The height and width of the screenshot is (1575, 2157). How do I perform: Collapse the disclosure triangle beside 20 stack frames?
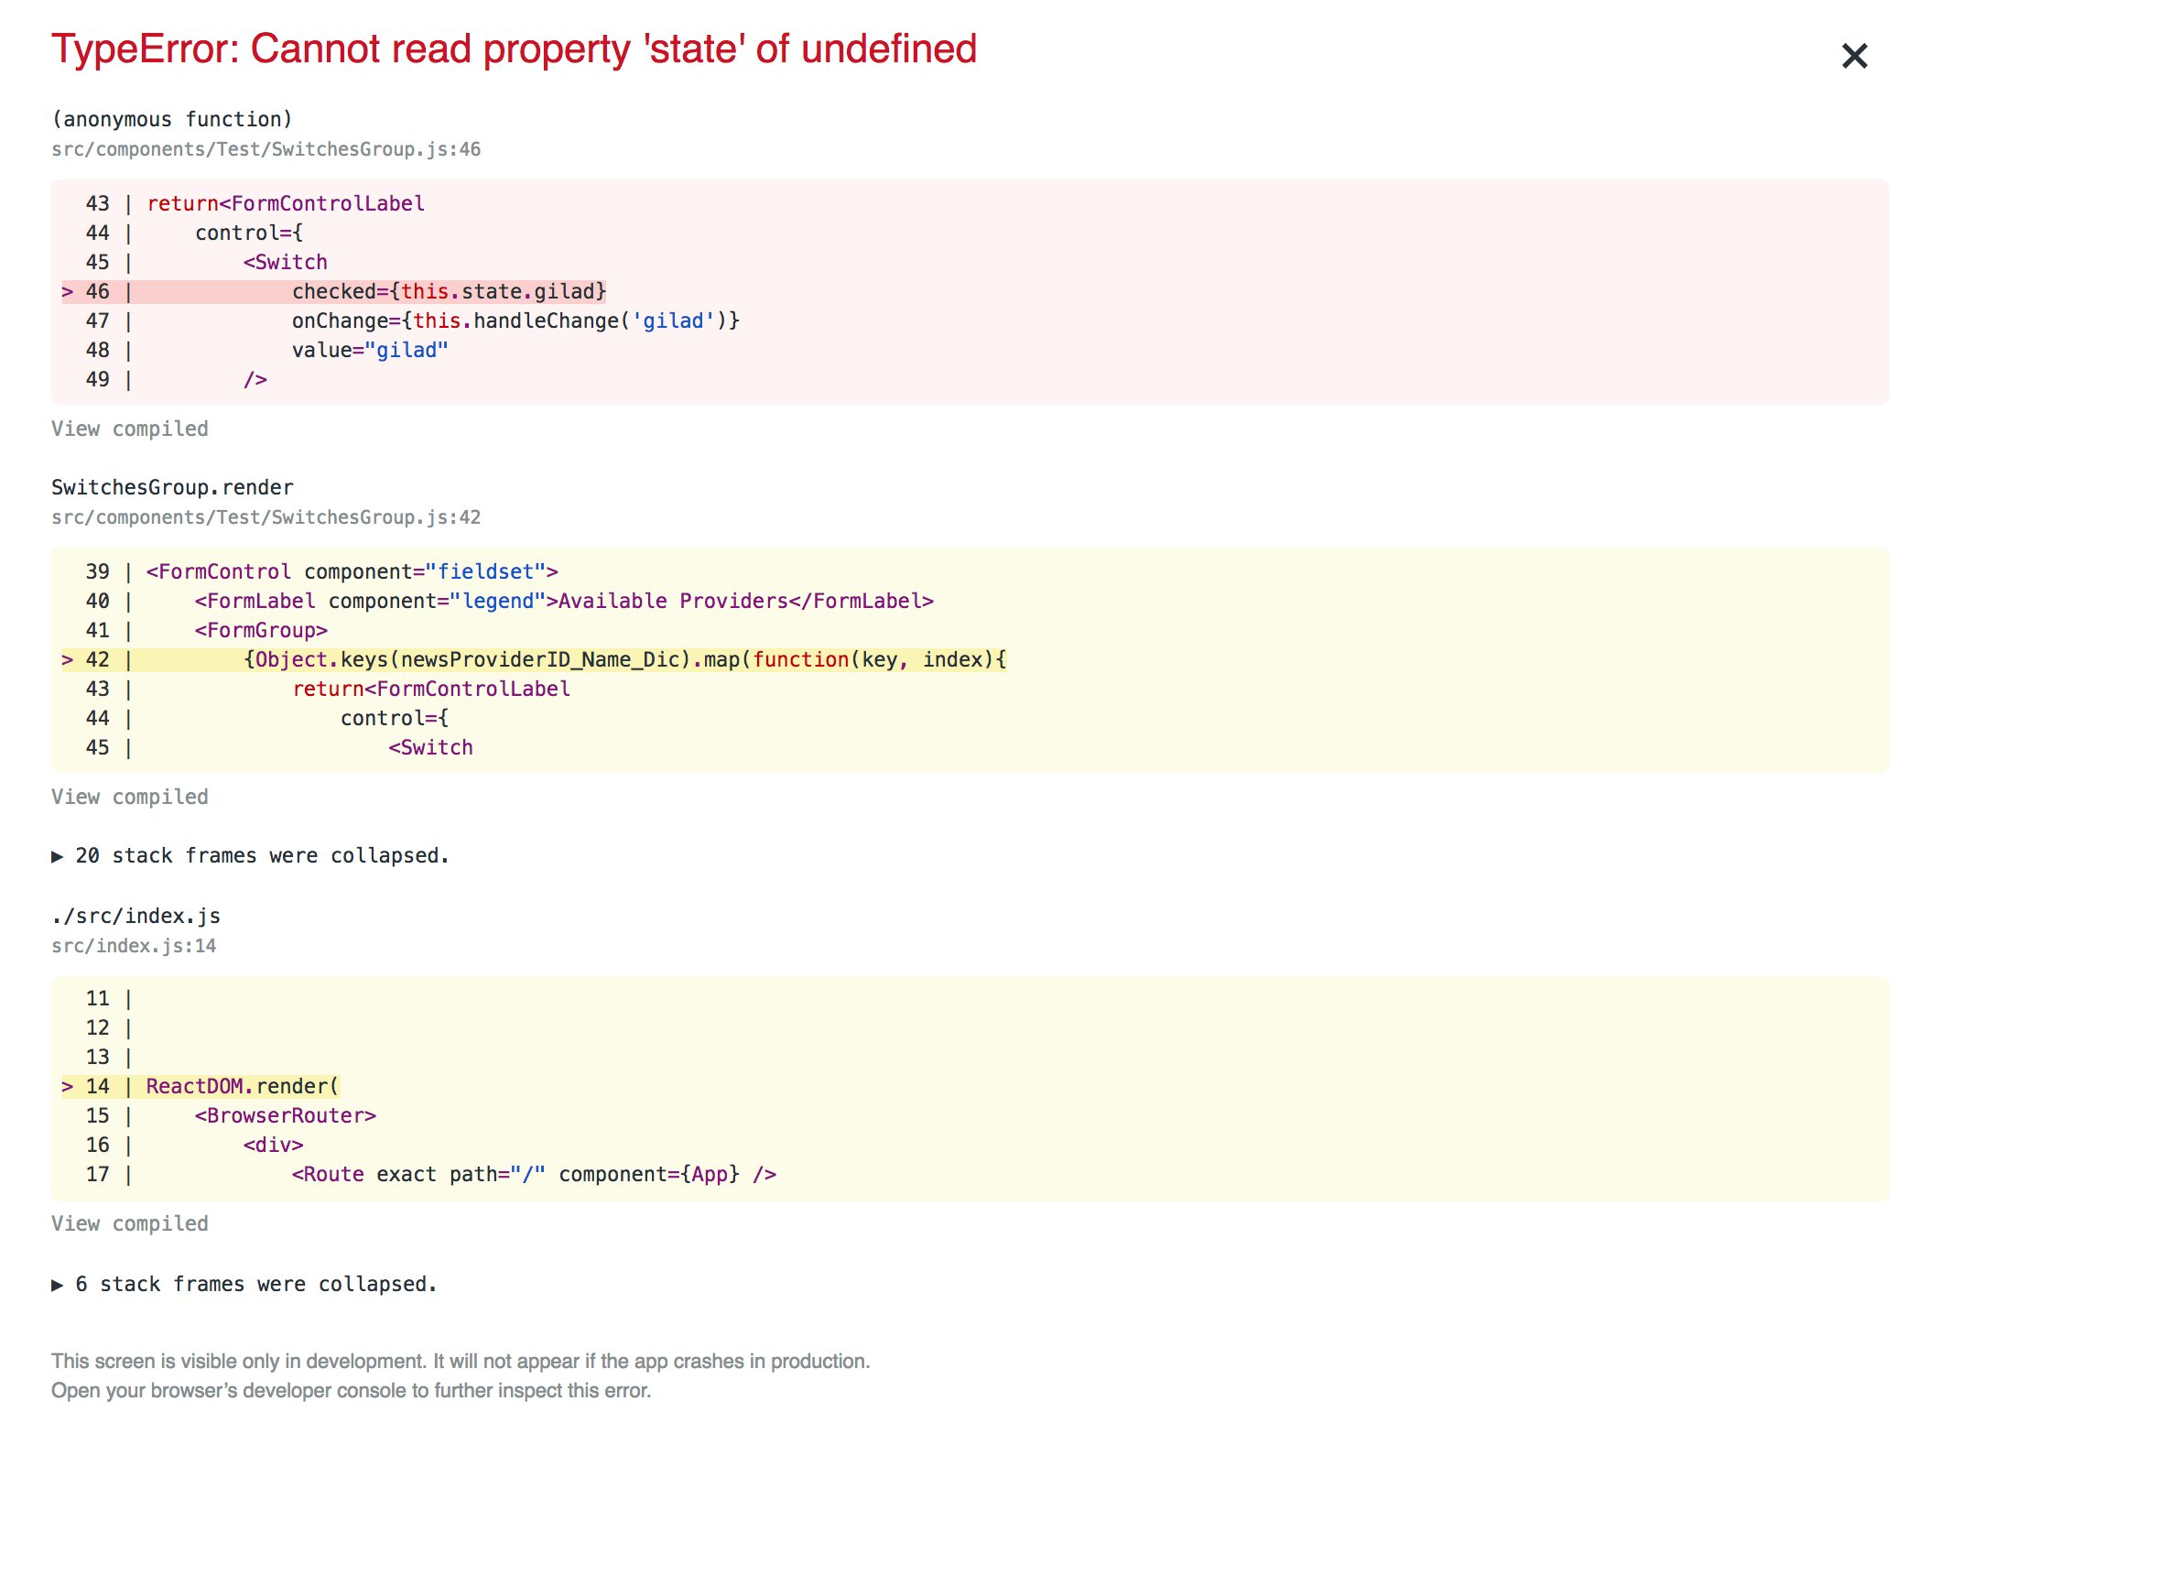pos(57,855)
